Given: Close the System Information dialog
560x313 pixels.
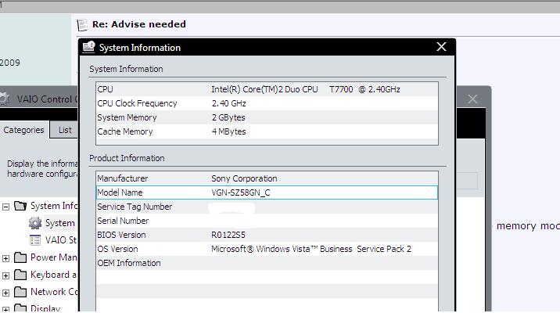Looking at the screenshot, I should tap(441, 47).
